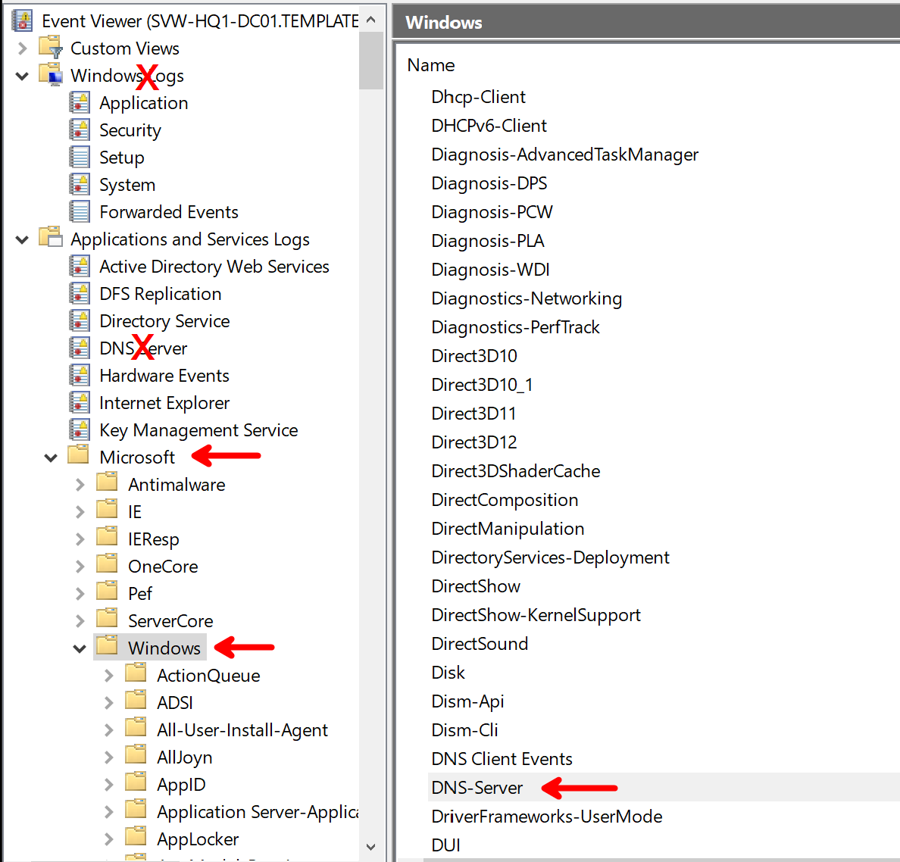Expand the Custom Views node
The image size is (900, 862).
tap(22, 48)
